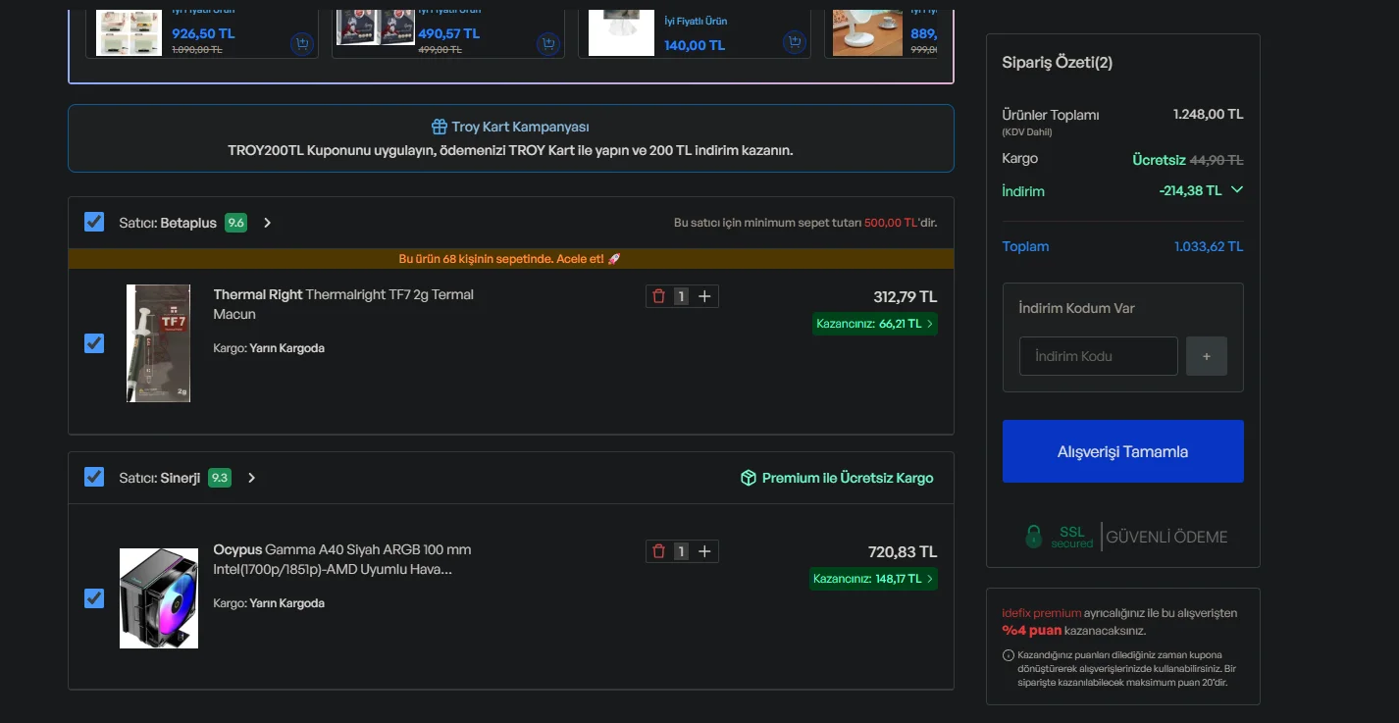Click the Premium ile Ücretsiz Kargo label
Viewport: 1399px width, 723px height.
tap(848, 478)
